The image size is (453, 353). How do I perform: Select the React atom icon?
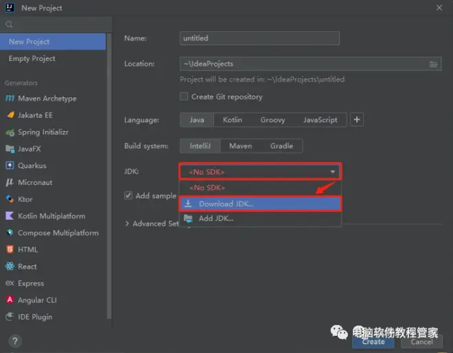click(10, 267)
